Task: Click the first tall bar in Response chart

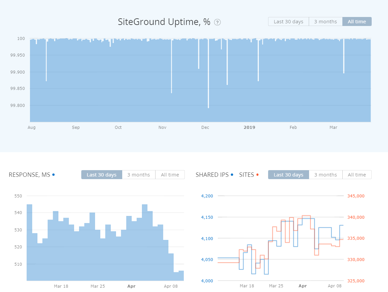Action: (29, 242)
